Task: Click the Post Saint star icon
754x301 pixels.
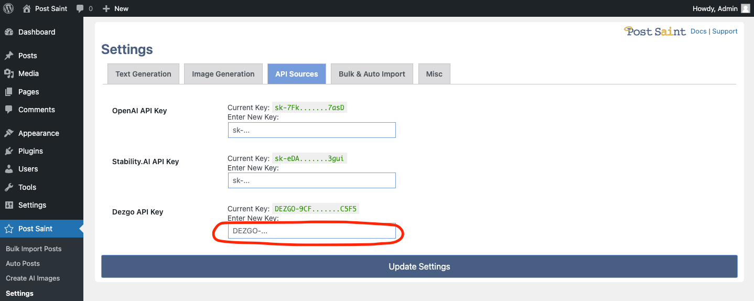Action: [9, 229]
